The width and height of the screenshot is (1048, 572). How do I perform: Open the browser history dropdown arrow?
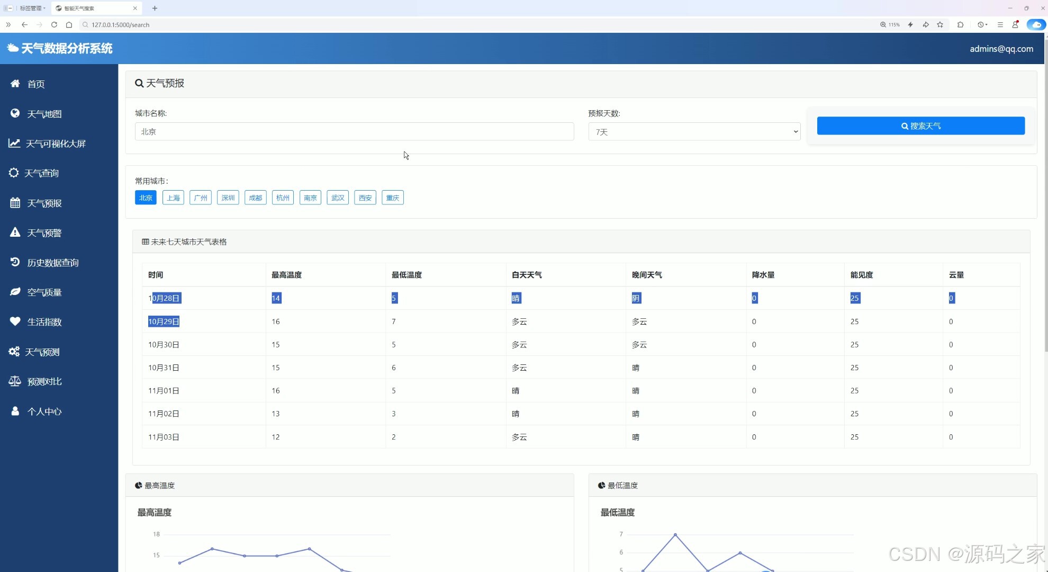click(987, 25)
